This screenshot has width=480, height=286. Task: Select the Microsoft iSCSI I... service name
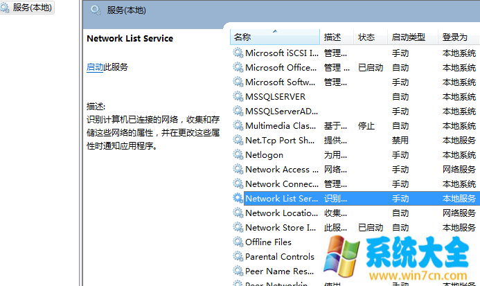click(282, 53)
